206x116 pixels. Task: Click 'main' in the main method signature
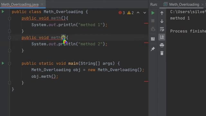pyautogui.click(x=73, y=63)
